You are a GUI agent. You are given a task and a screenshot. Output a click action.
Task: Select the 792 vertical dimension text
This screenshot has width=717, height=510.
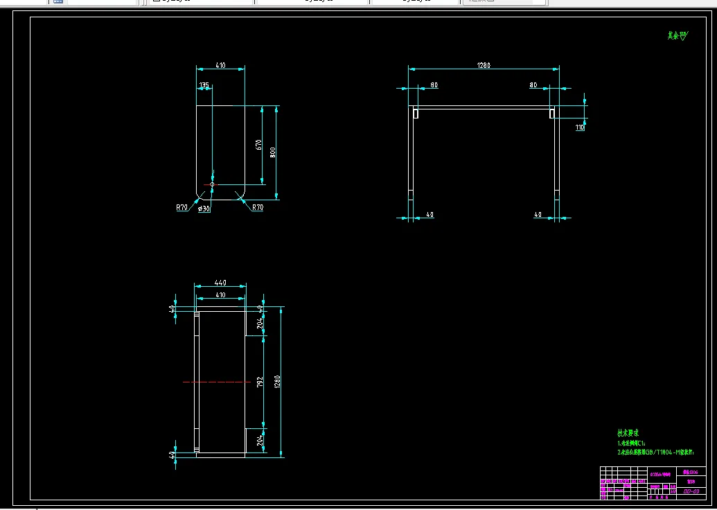click(260, 382)
